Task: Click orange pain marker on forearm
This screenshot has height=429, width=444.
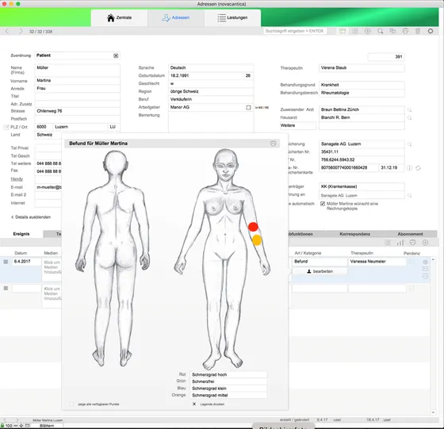Action: click(257, 239)
